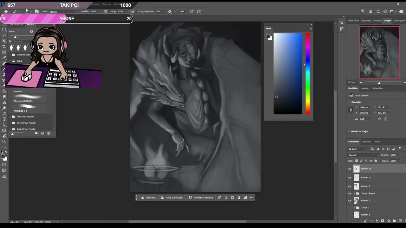Click the Arka planı kaldır button

click(x=172, y=198)
